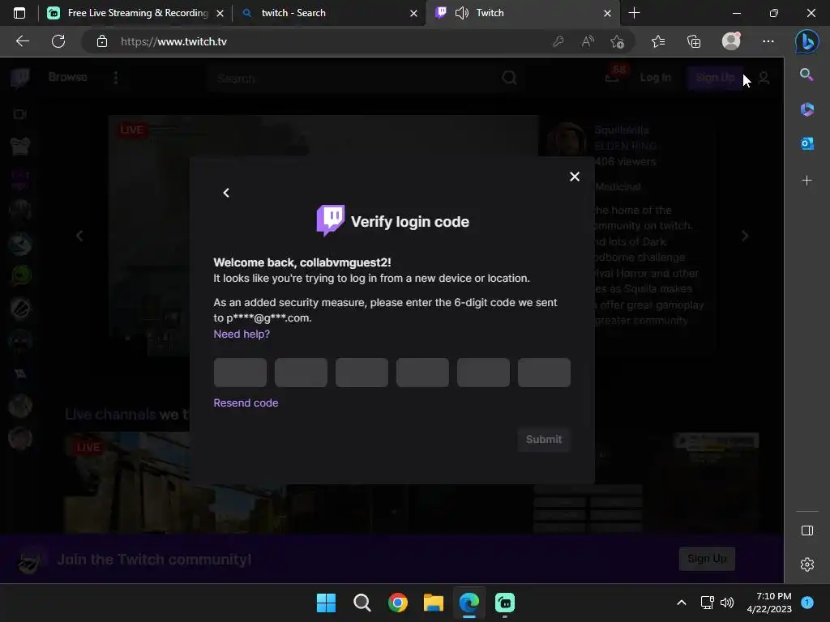Open the Outlook sidebar icon
The width and height of the screenshot is (830, 622).
(x=806, y=143)
